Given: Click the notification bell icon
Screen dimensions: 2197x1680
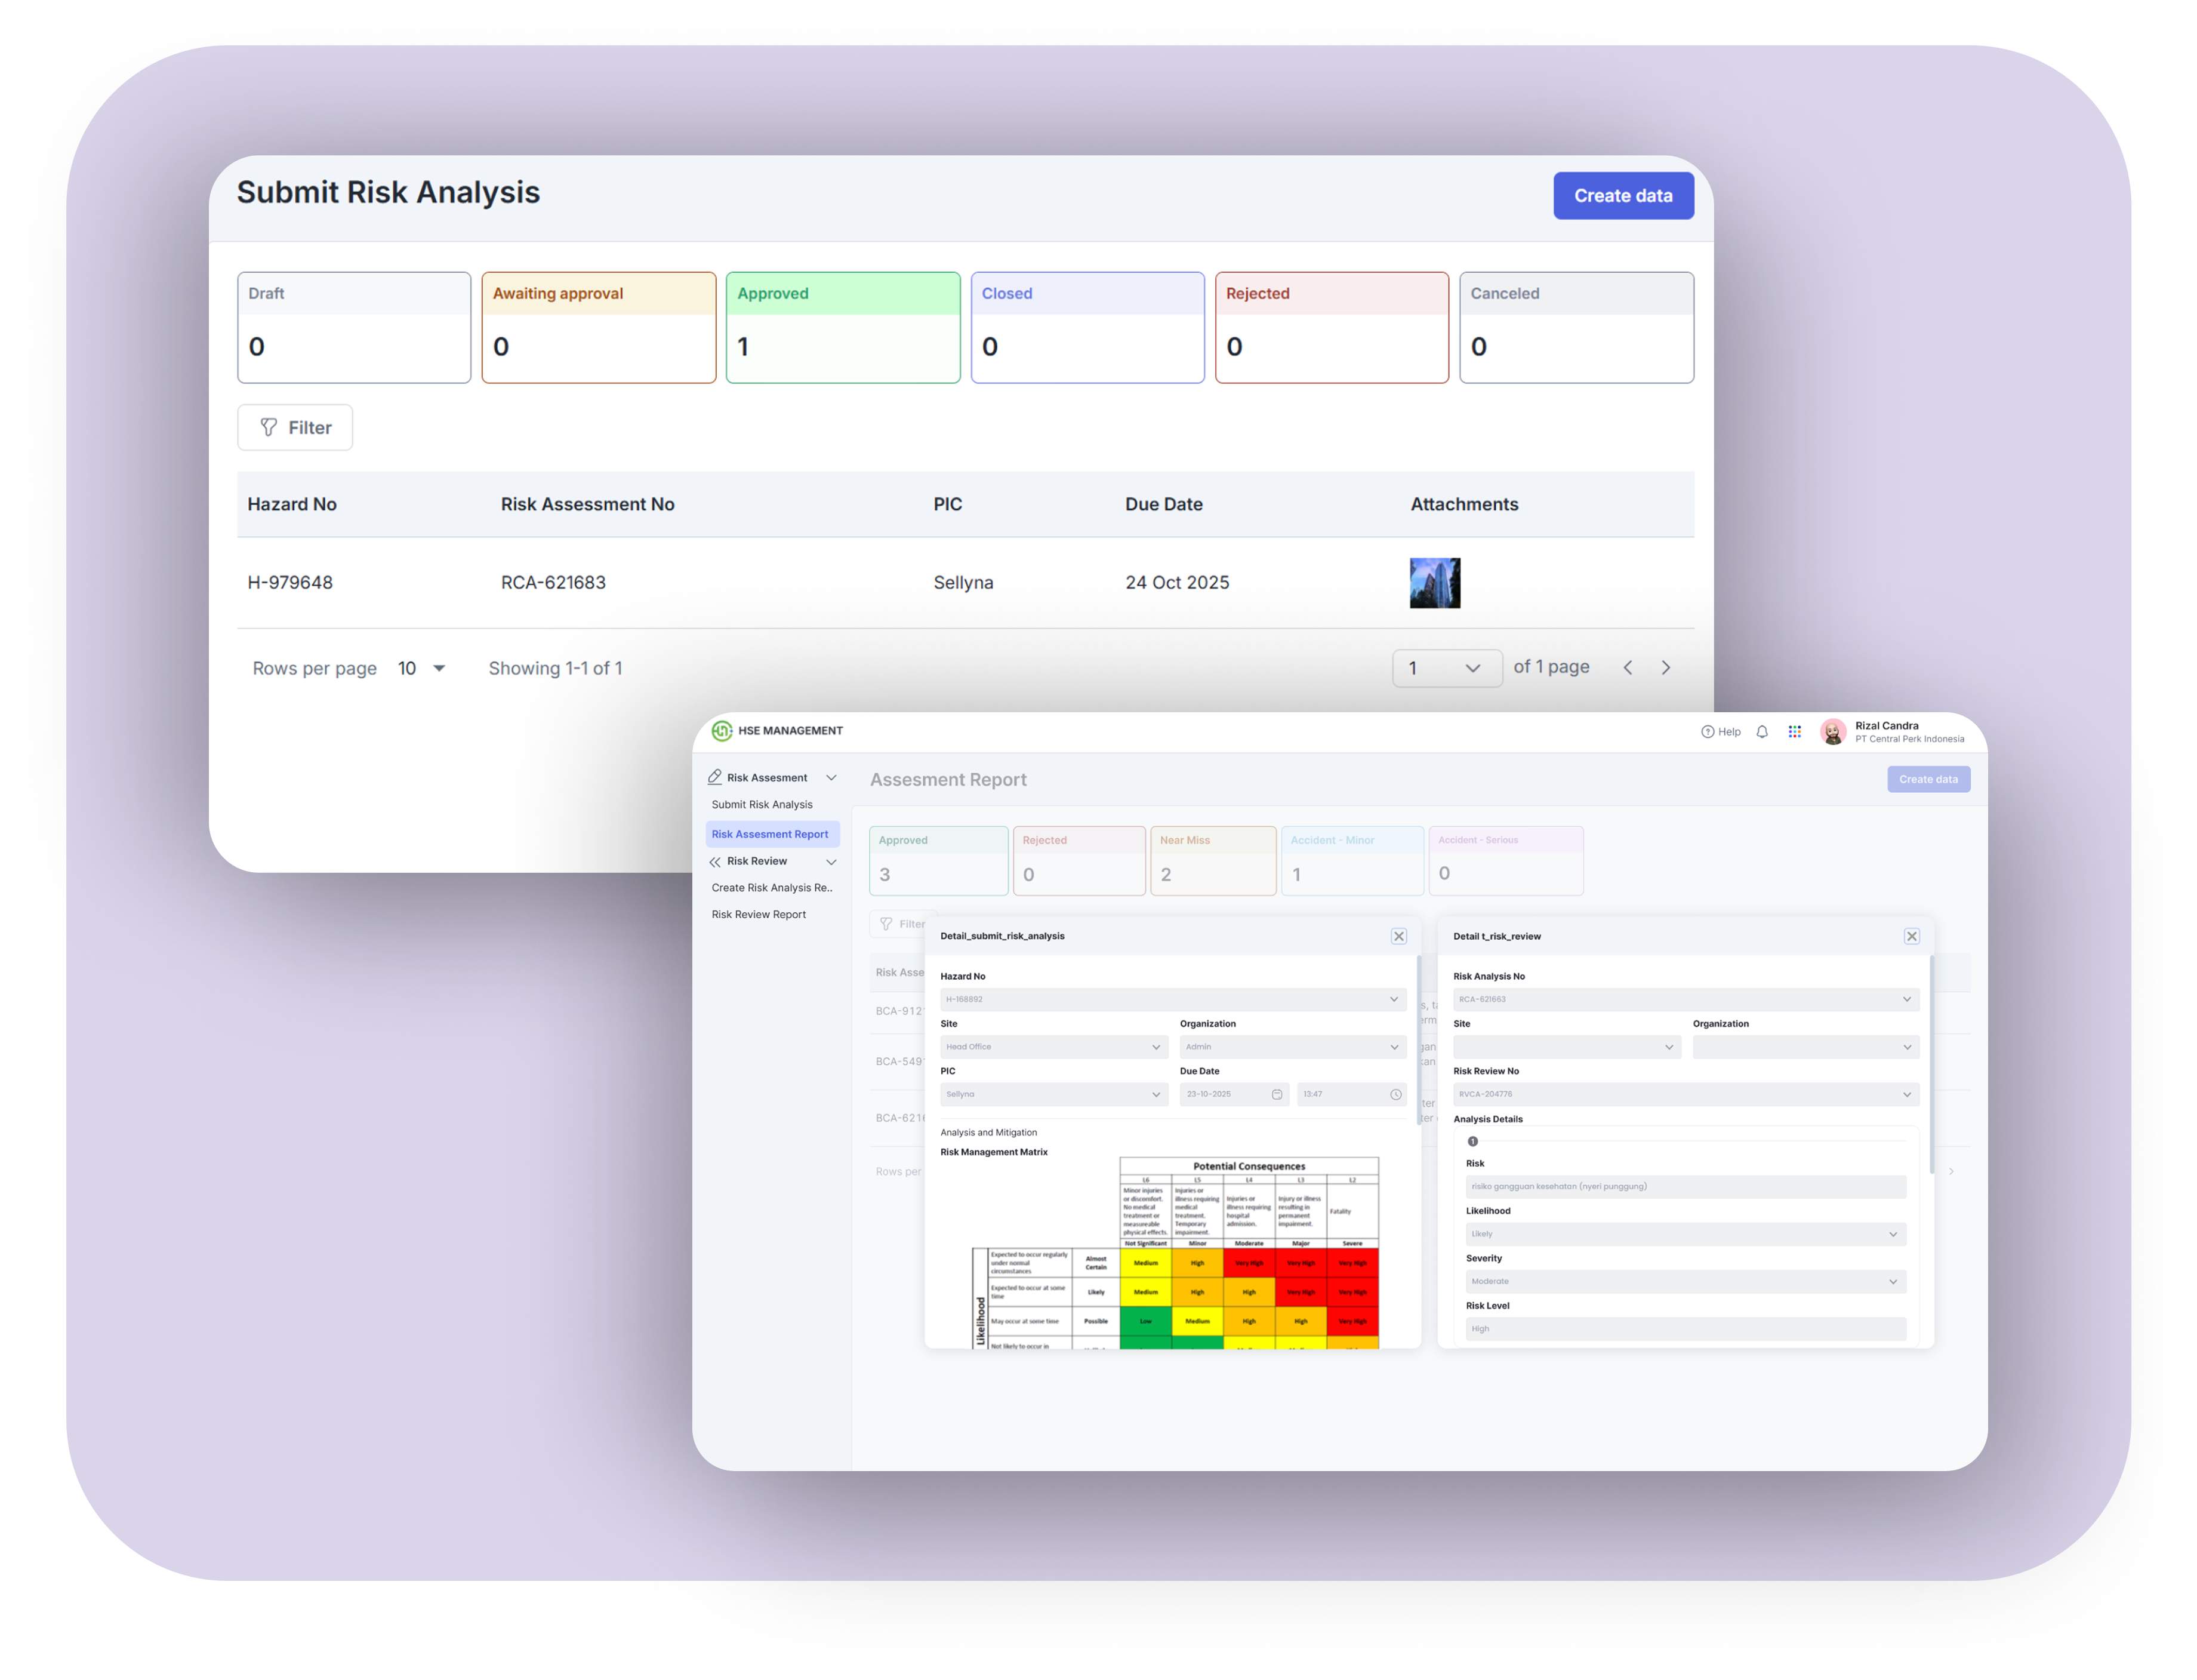Looking at the screenshot, I should coord(1762,732).
